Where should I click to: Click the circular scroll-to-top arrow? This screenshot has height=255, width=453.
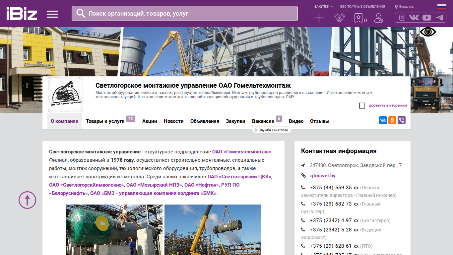pyautogui.click(x=27, y=200)
